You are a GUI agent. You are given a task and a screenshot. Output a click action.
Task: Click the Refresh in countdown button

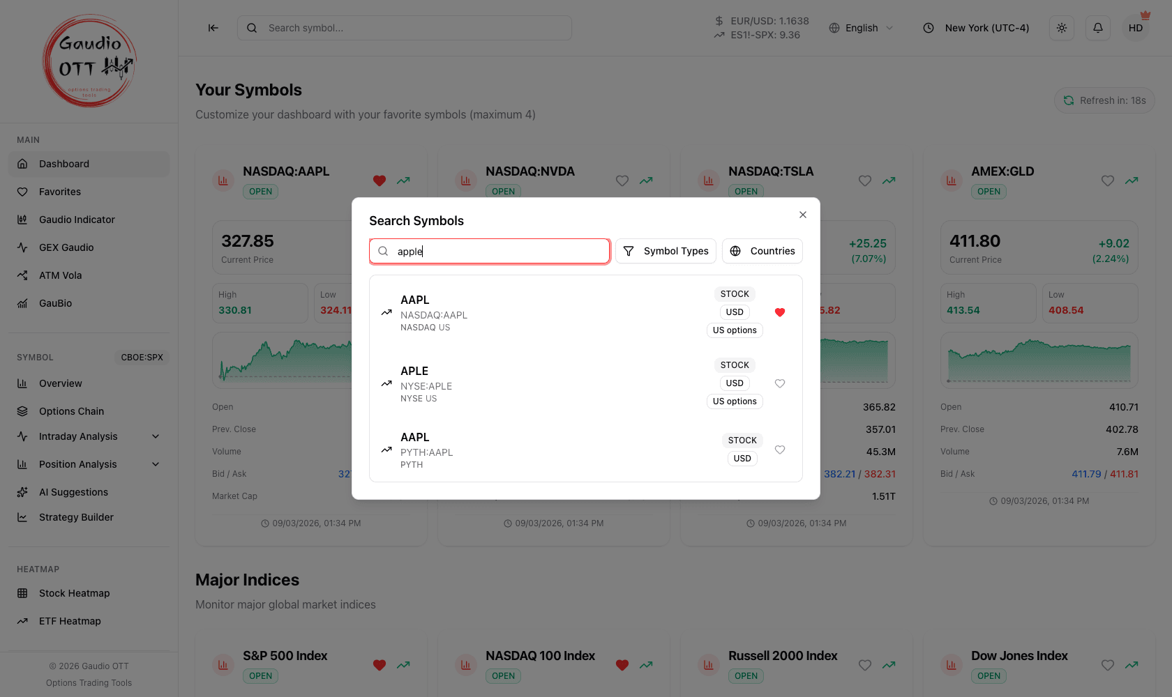point(1104,100)
